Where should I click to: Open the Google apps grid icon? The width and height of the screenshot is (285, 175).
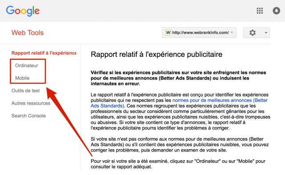click(x=260, y=11)
